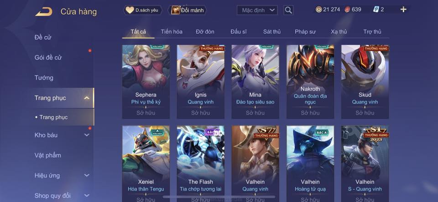Open the Mặc định sort dropdown
The width and height of the screenshot is (438, 202).
click(x=257, y=10)
